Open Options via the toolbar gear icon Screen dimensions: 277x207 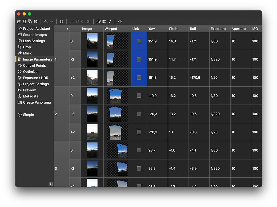(62, 21)
